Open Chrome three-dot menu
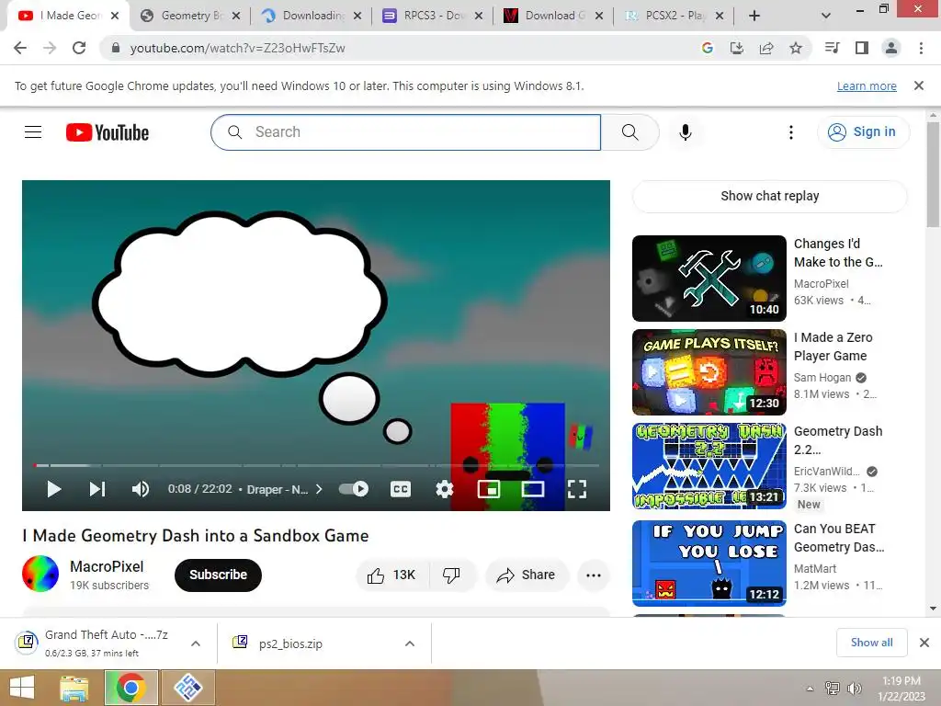 click(x=921, y=48)
